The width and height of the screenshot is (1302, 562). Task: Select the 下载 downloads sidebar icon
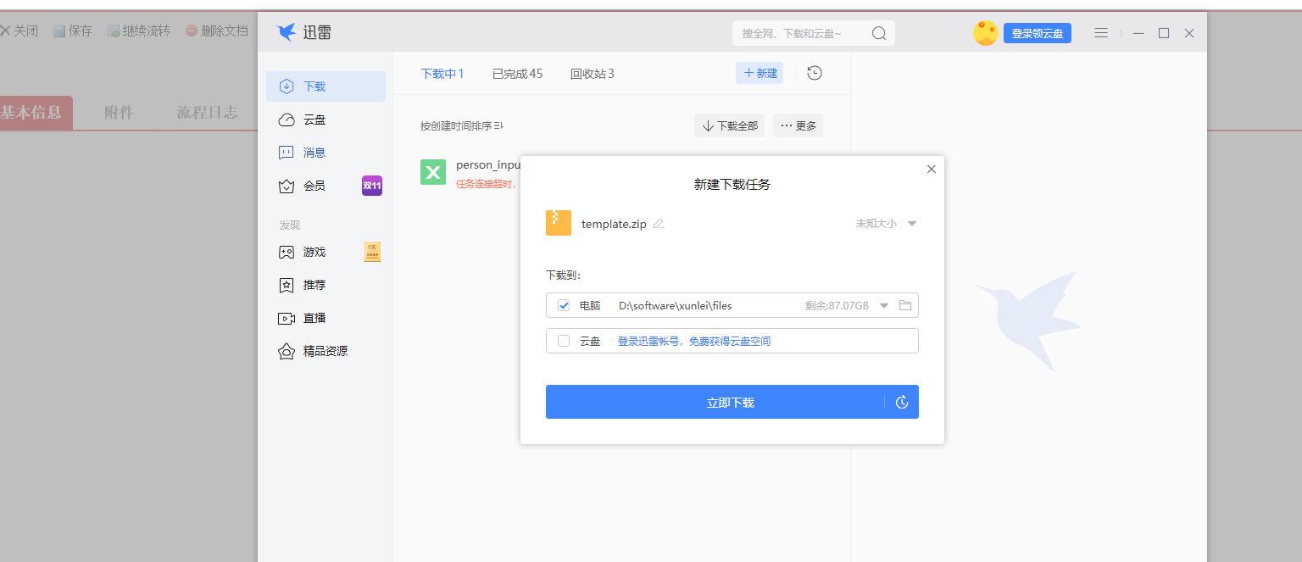pos(314,86)
